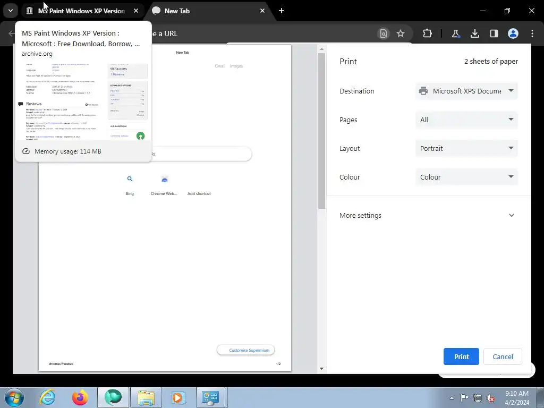Image resolution: width=544 pixels, height=408 pixels.
Task: Click Add shortcut in preview
Action: [199, 193]
